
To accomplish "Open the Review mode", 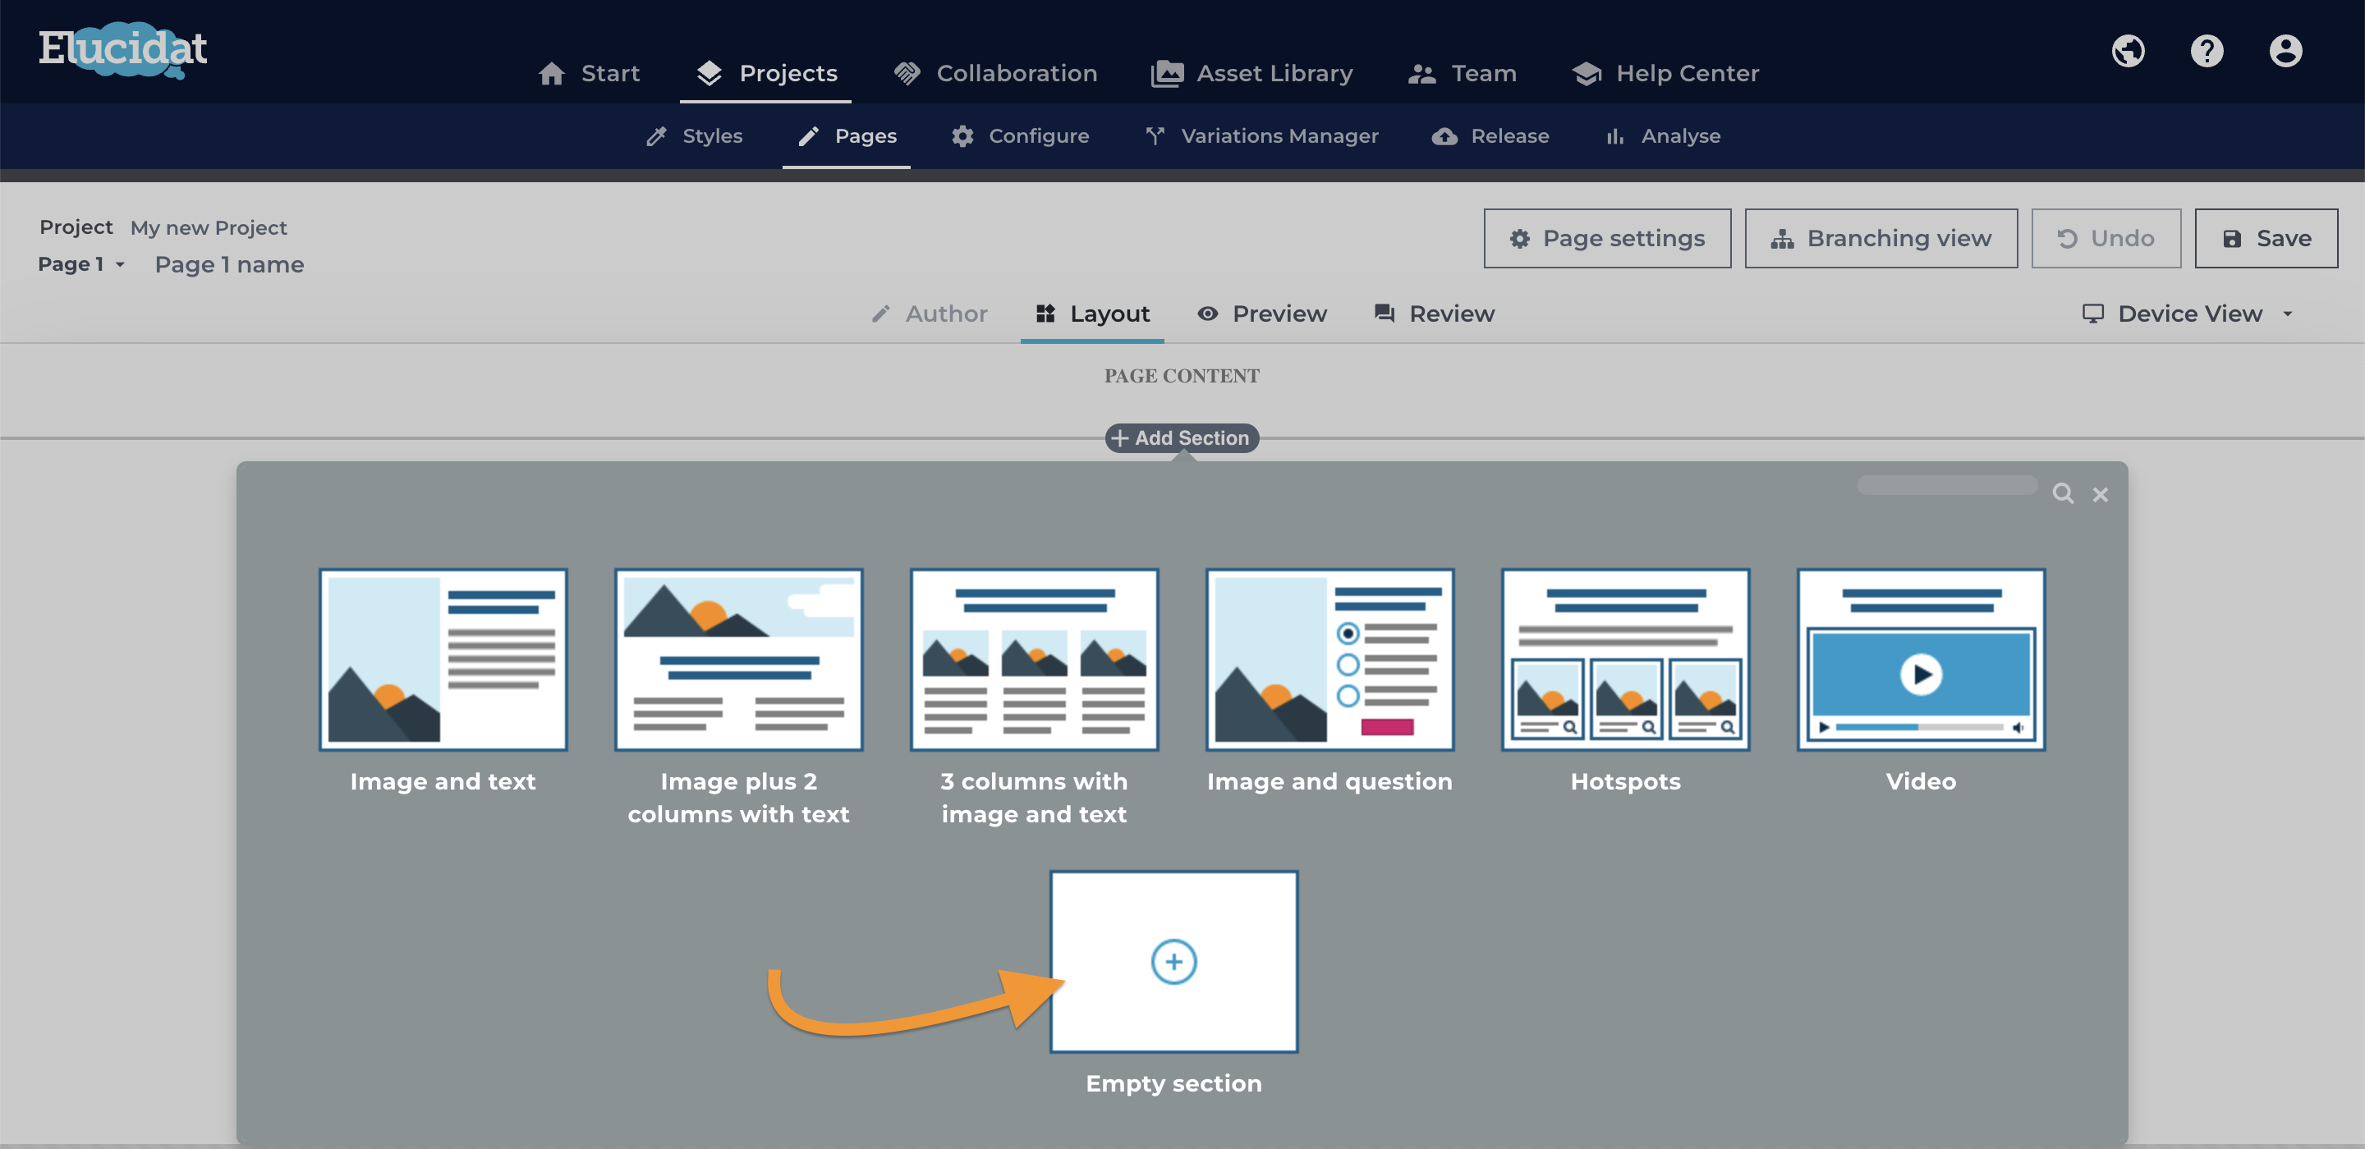I will [1434, 314].
